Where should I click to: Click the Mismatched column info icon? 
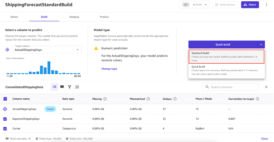148,99
